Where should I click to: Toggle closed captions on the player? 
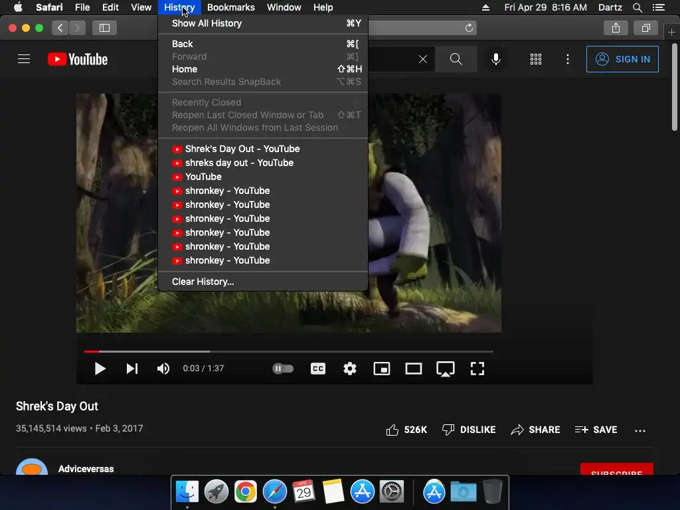[318, 369]
